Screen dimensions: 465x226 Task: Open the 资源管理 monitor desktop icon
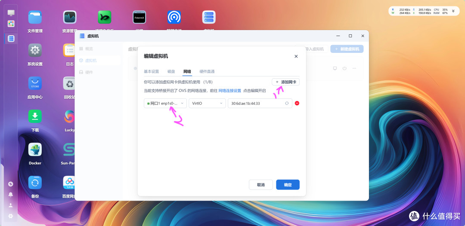[70, 17]
